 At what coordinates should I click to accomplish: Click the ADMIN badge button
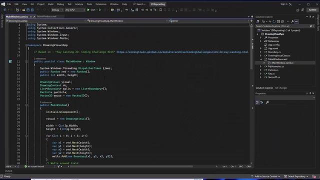[312, 10]
